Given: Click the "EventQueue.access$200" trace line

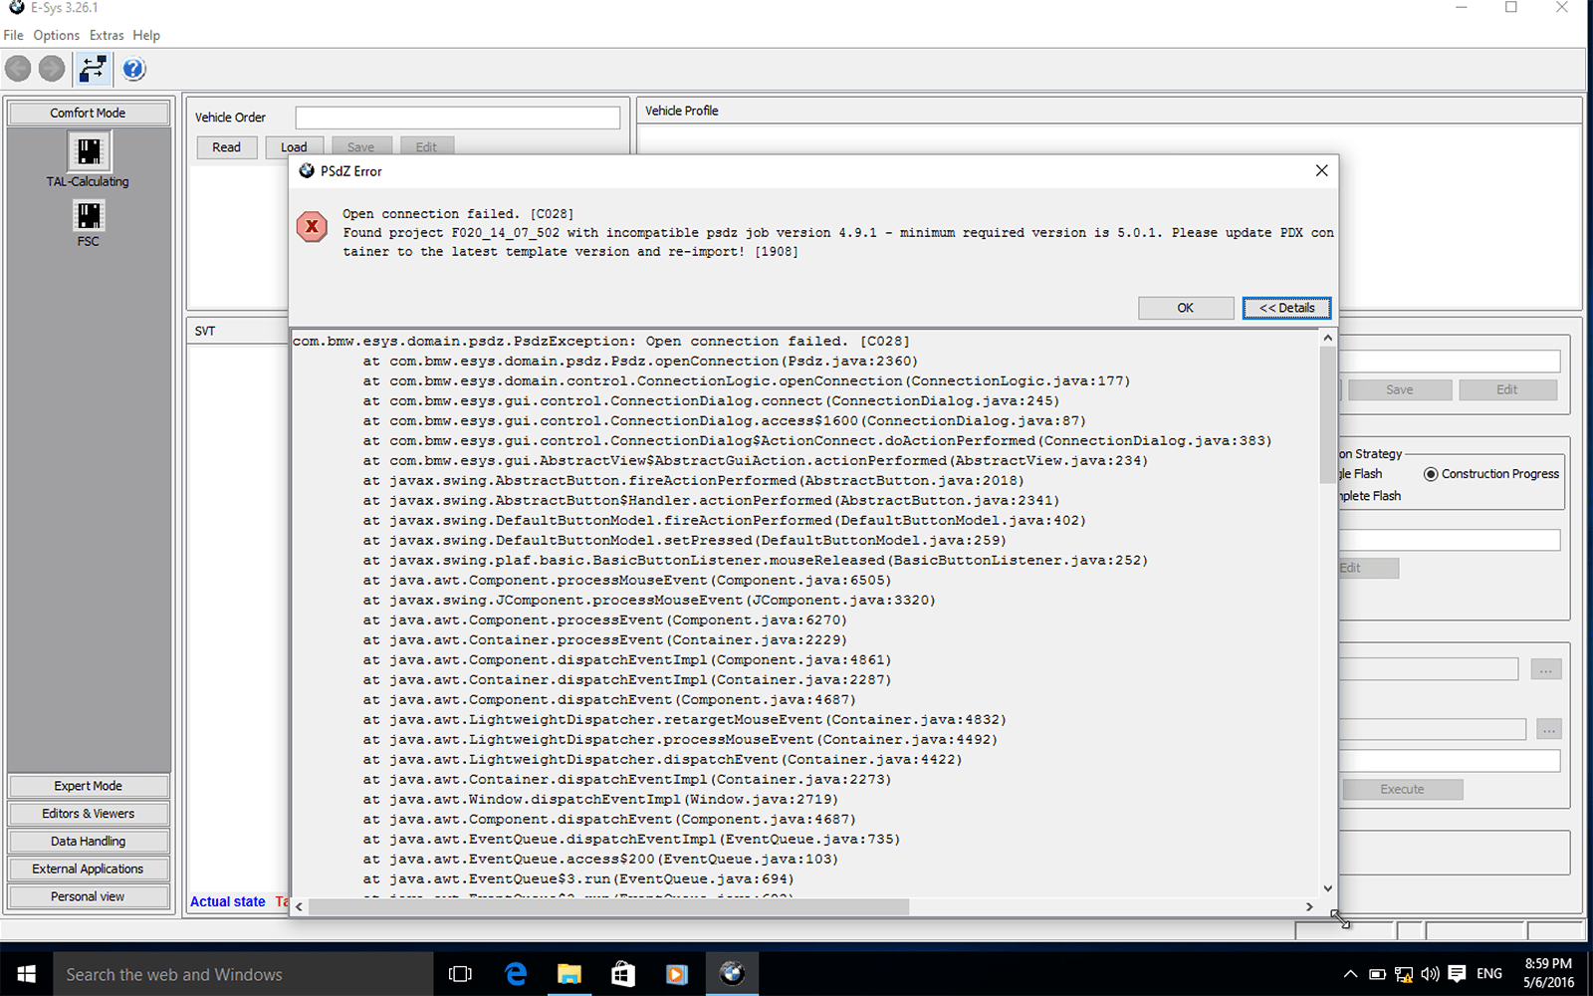Looking at the screenshot, I should point(601,859).
